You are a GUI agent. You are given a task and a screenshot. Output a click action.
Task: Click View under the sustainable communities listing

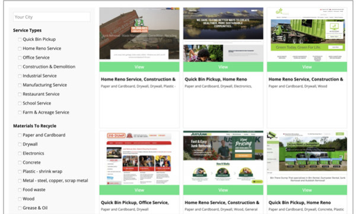coord(223,67)
